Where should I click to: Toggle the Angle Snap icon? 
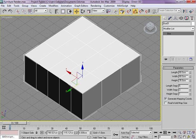[x=135, y=11]
